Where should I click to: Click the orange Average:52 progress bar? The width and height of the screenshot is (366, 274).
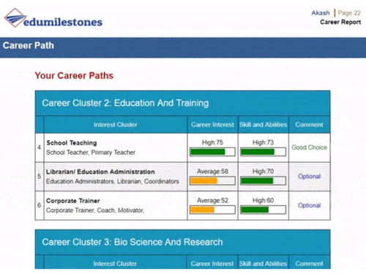tap(212, 210)
